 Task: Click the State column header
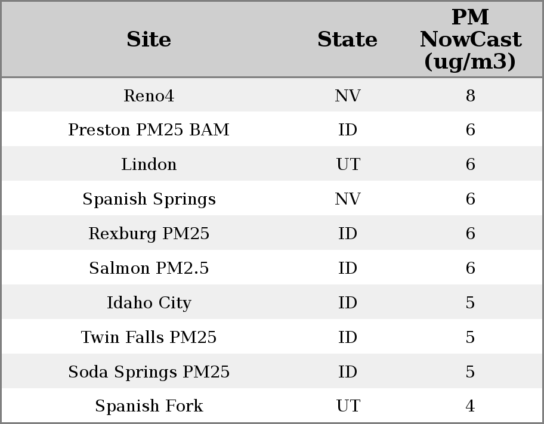click(347, 40)
